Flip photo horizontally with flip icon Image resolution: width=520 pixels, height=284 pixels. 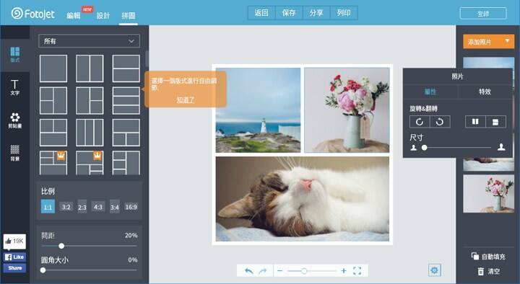pos(475,122)
